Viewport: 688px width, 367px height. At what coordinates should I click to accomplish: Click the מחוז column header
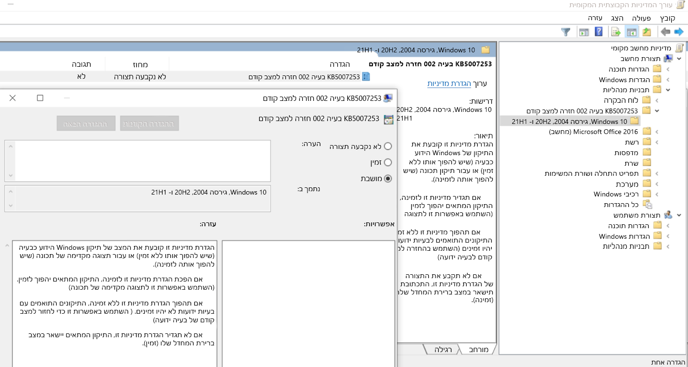(140, 64)
